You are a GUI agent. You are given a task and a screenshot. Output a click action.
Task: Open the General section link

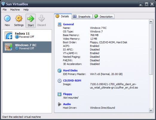tap(68, 24)
